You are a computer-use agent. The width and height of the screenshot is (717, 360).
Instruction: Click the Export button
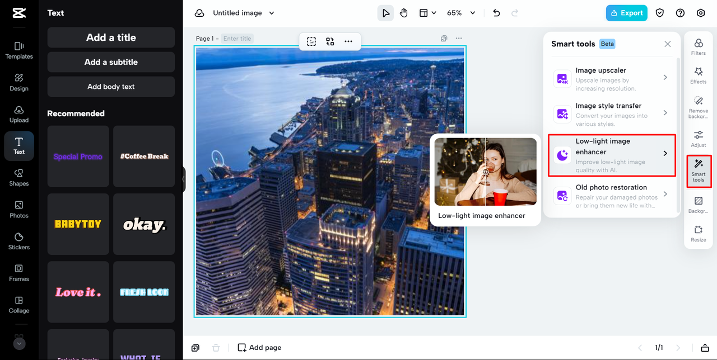point(626,13)
